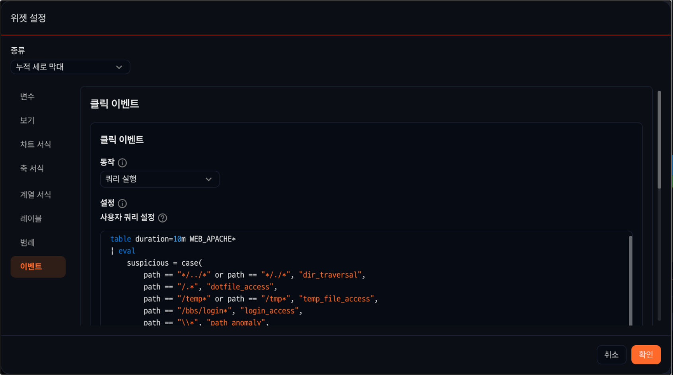Click the info icon next to 설정
This screenshot has width=673, height=375.
[123, 204]
